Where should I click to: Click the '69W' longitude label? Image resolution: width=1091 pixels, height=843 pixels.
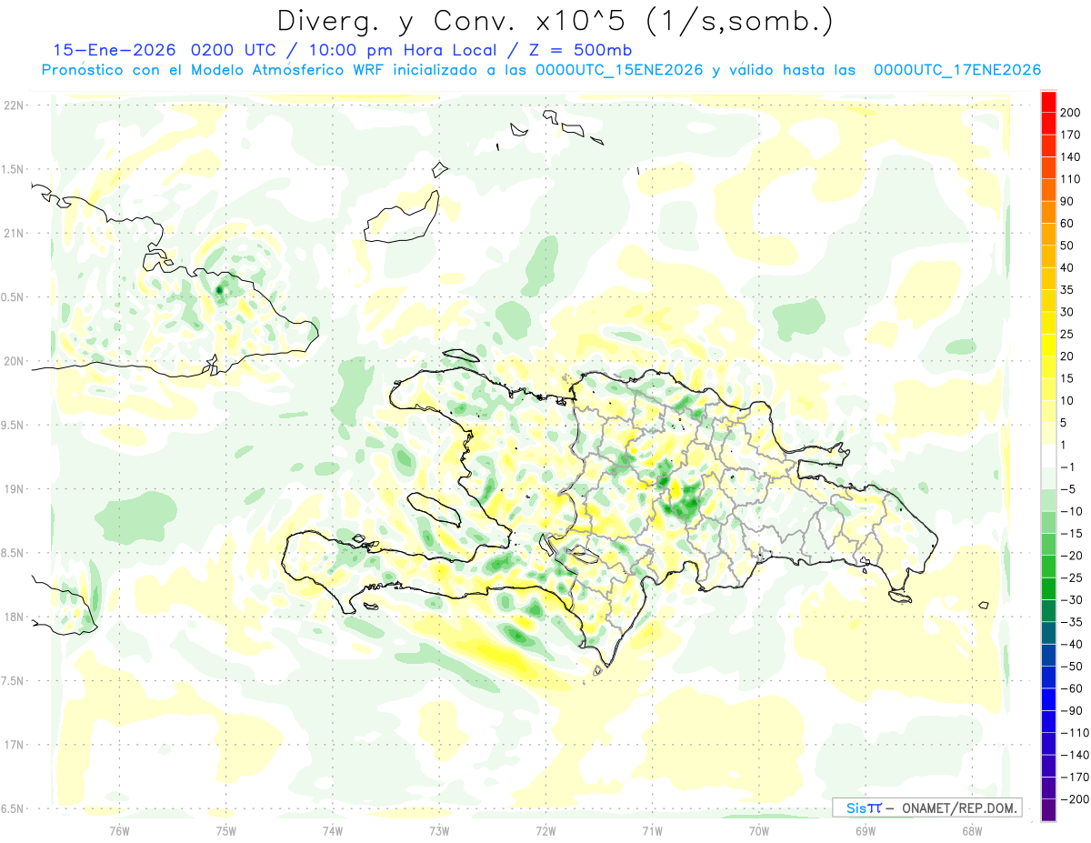point(866,831)
